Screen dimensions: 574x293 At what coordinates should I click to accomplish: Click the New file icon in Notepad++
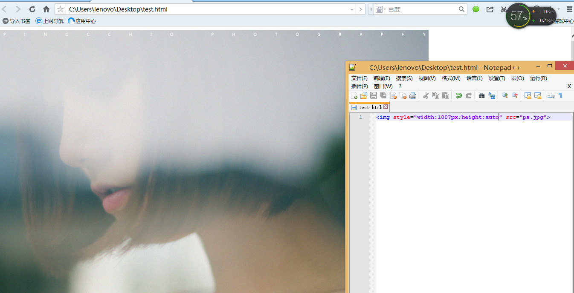click(x=354, y=95)
